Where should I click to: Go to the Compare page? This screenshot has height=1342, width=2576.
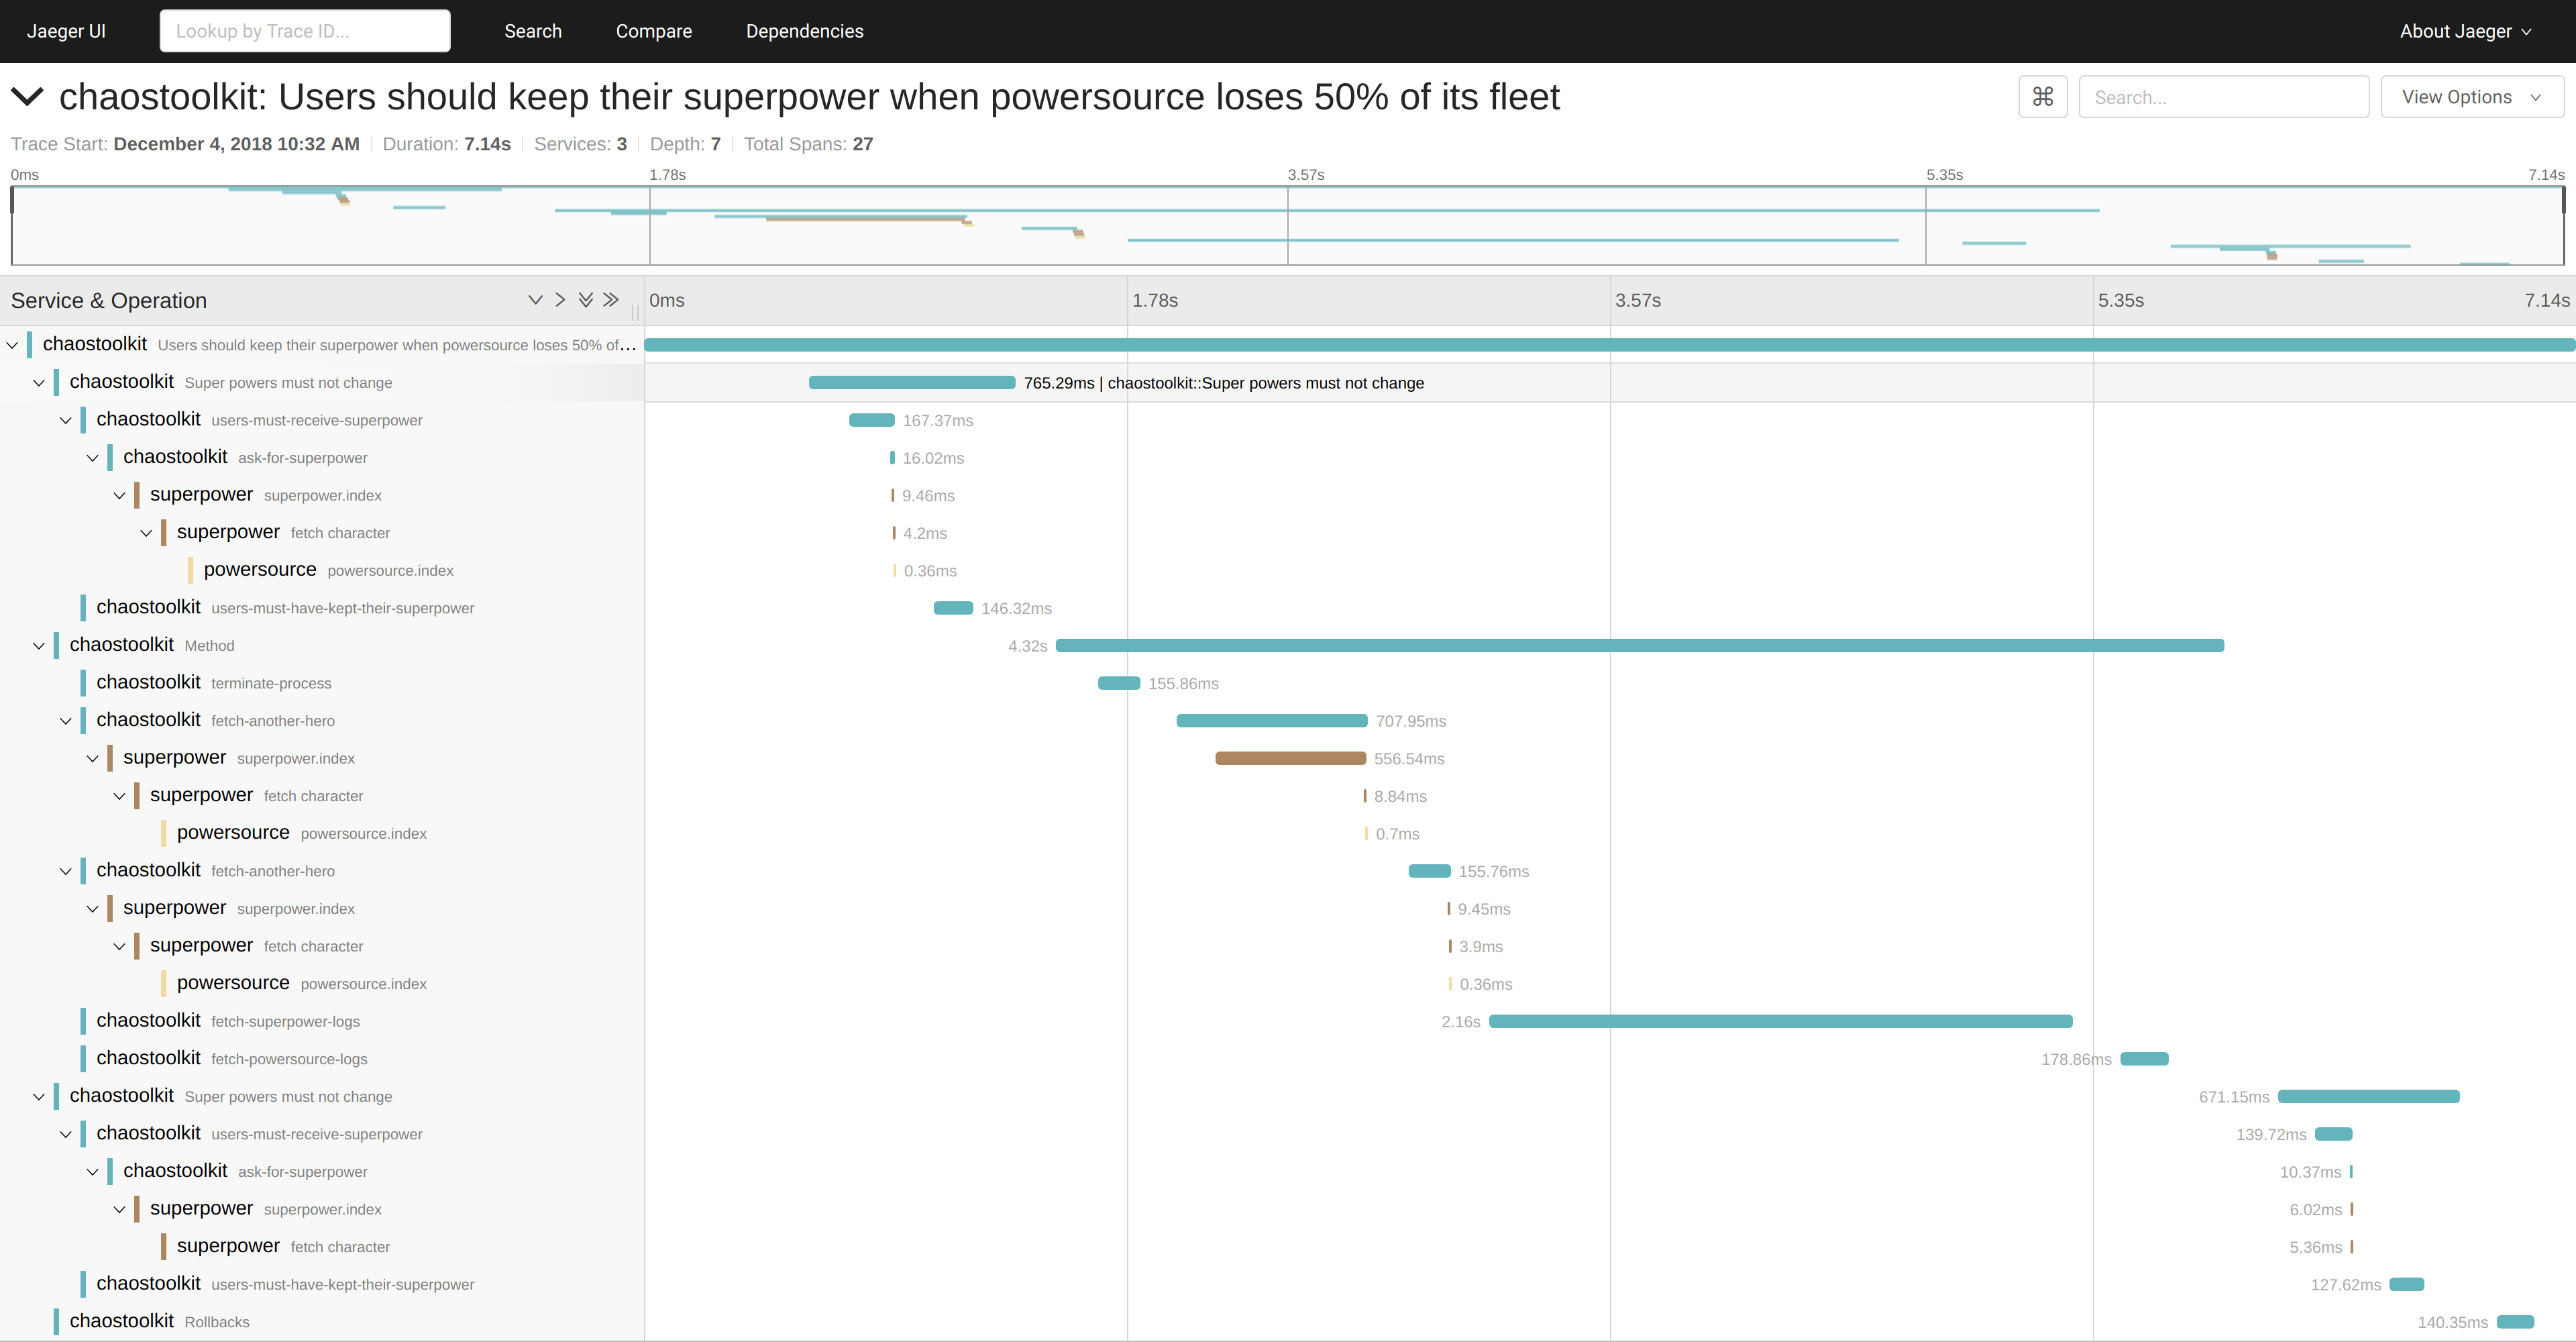653,31
